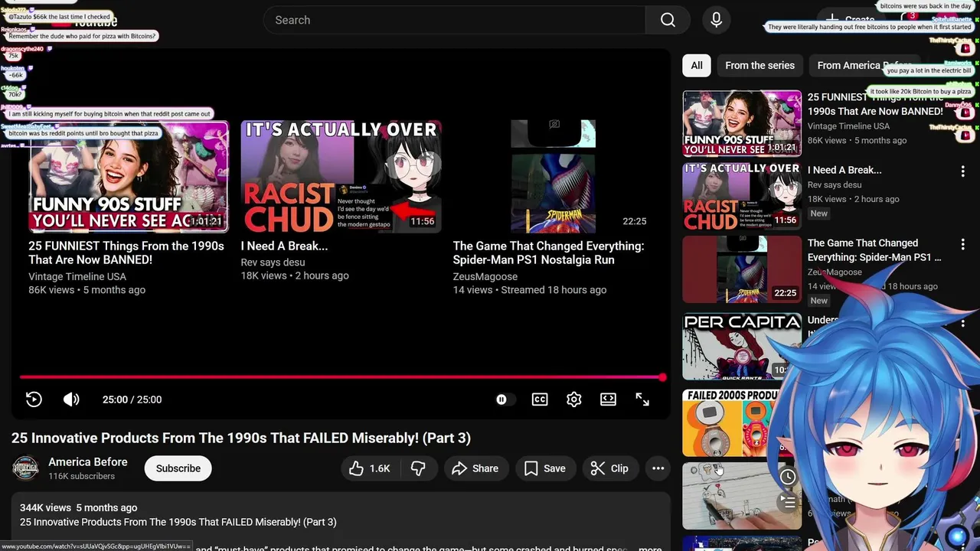Enter fullscreen mode

642,399
